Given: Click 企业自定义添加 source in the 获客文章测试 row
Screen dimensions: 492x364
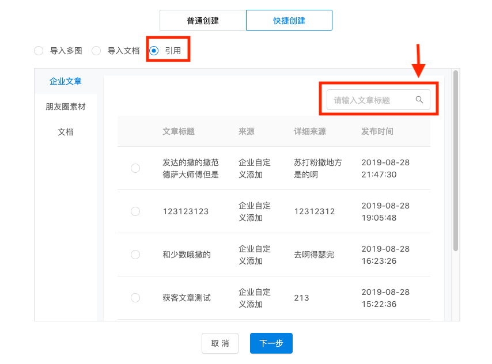Looking at the screenshot, I should [x=255, y=298].
